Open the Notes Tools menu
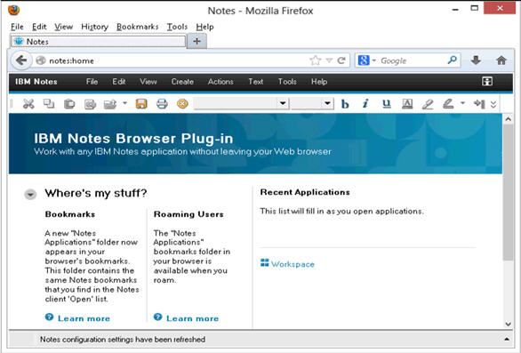Screen dimensions: 521x353 click(x=287, y=82)
